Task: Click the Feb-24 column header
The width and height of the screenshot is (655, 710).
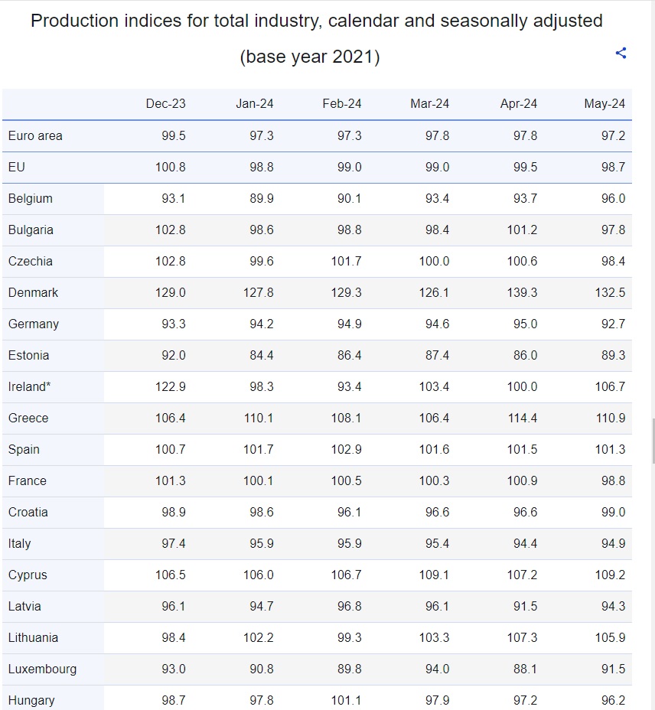Action: [x=342, y=104]
